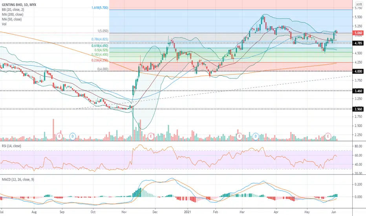Click the 2.750 value on price axis
The image size is (366, 216).
[358, 117]
